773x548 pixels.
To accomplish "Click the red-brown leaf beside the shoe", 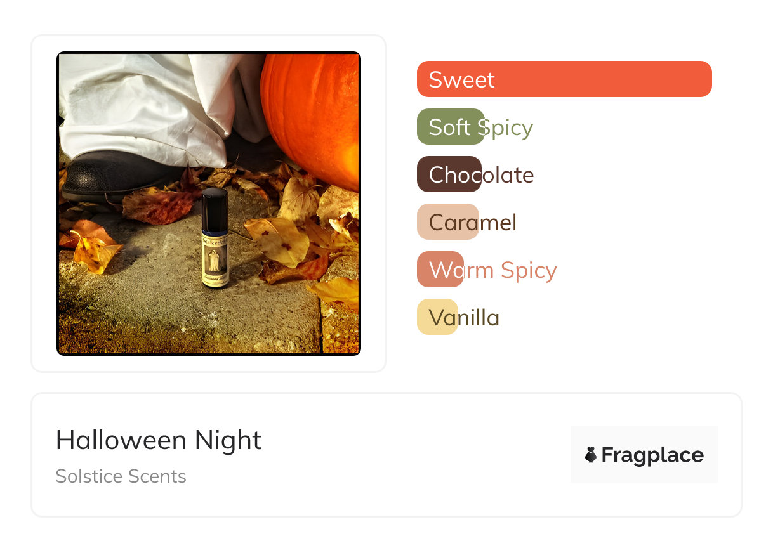I will (x=159, y=206).
